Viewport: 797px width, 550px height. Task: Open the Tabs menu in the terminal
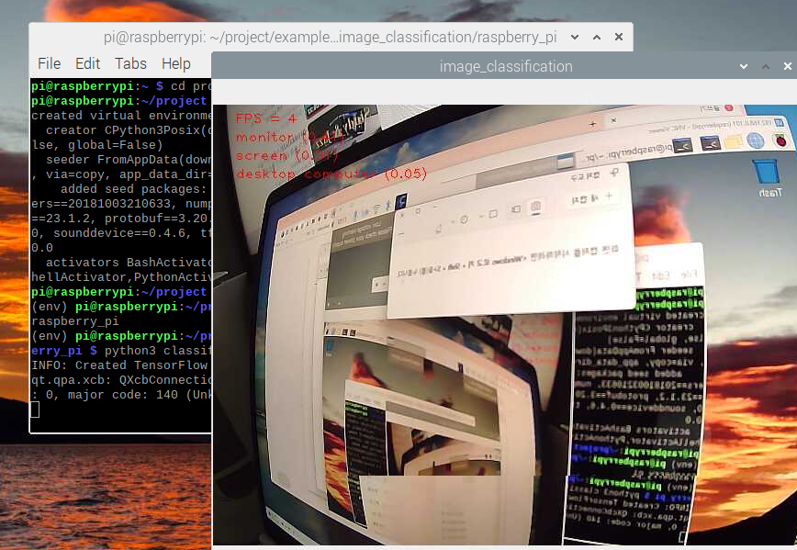click(130, 63)
